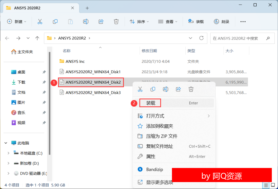Click 显示更多选项 menu entry
The image size is (278, 189).
pyautogui.click(x=155, y=182)
